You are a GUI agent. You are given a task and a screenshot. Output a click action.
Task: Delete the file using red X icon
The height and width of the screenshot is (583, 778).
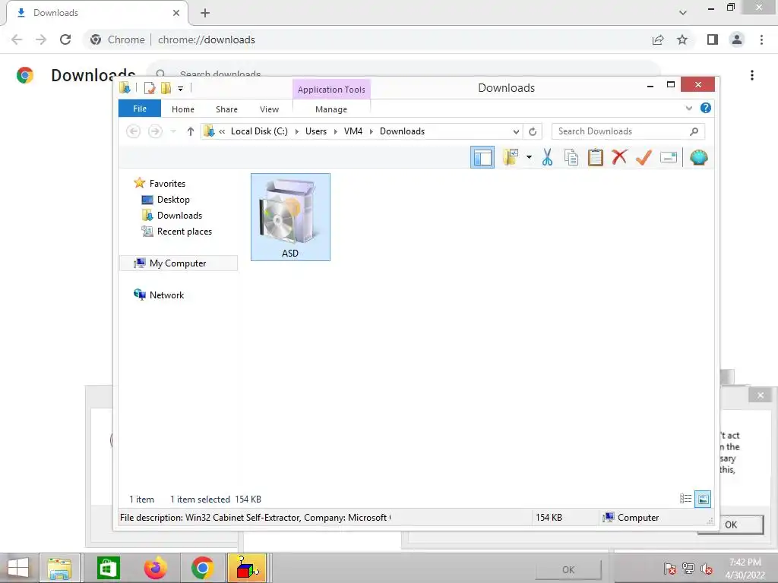pos(619,157)
